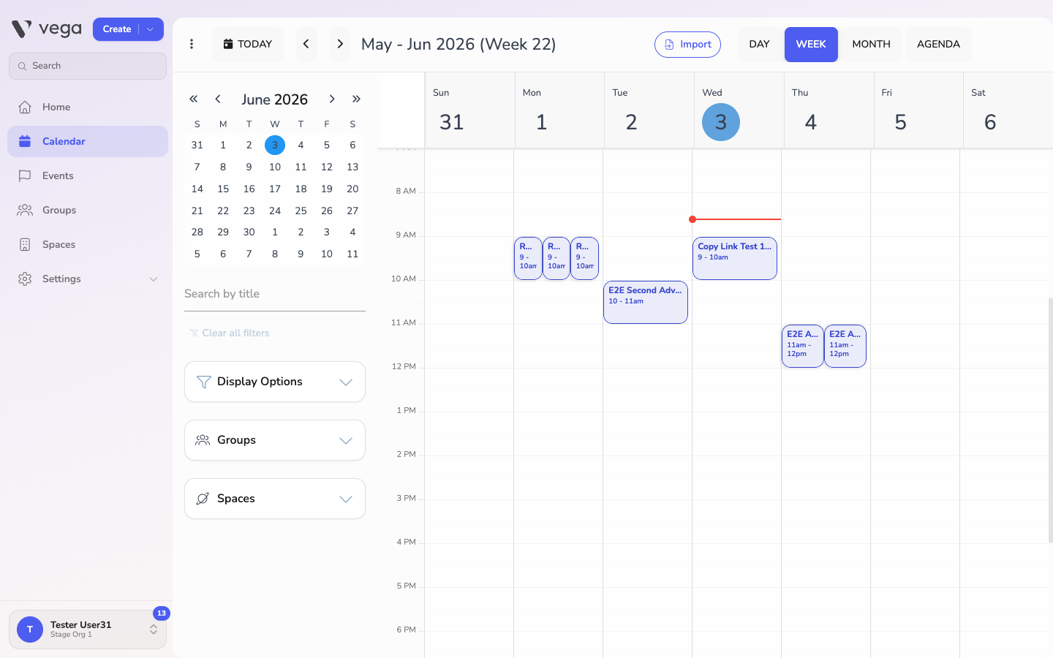1053x658 pixels.
Task: Expand the Display Options panel
Action: (x=275, y=382)
